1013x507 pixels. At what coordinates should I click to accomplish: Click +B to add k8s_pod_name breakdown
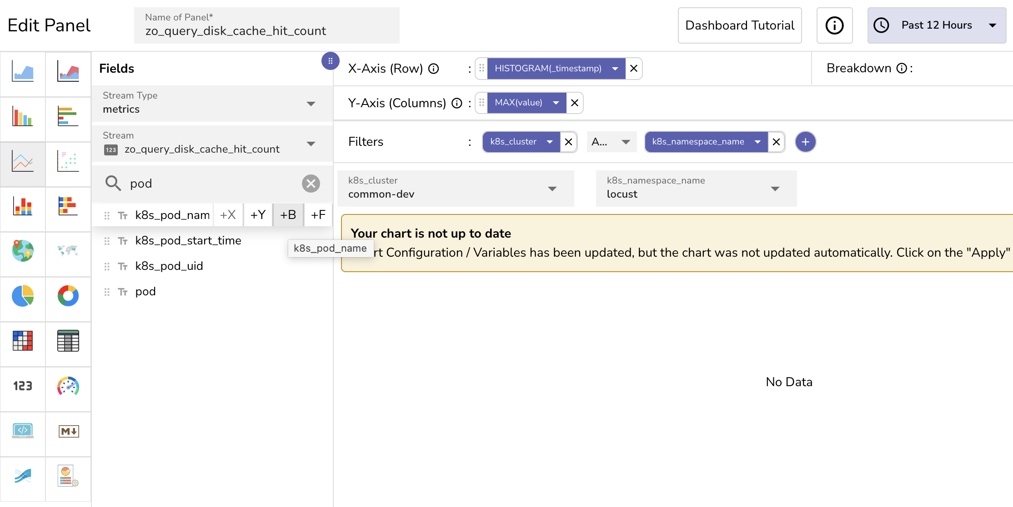tap(288, 215)
